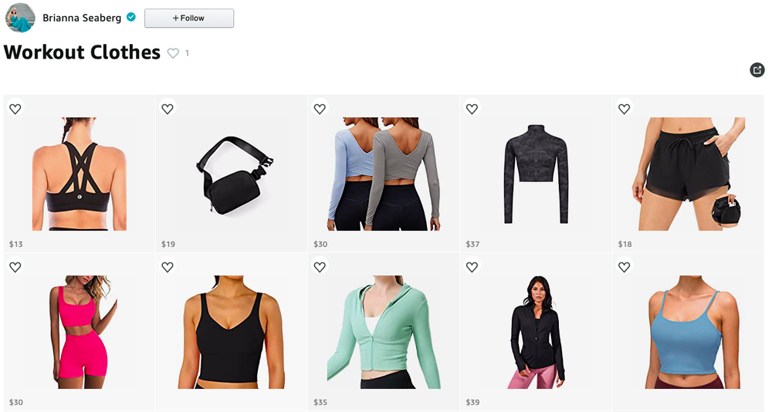772x412 pixels.
Task: Favorite the black belt bag item
Action: click(x=168, y=109)
